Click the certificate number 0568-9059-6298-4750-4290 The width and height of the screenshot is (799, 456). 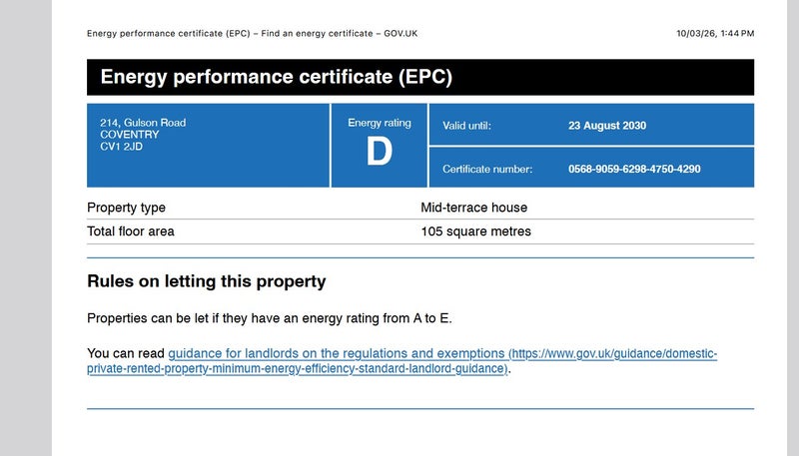634,169
